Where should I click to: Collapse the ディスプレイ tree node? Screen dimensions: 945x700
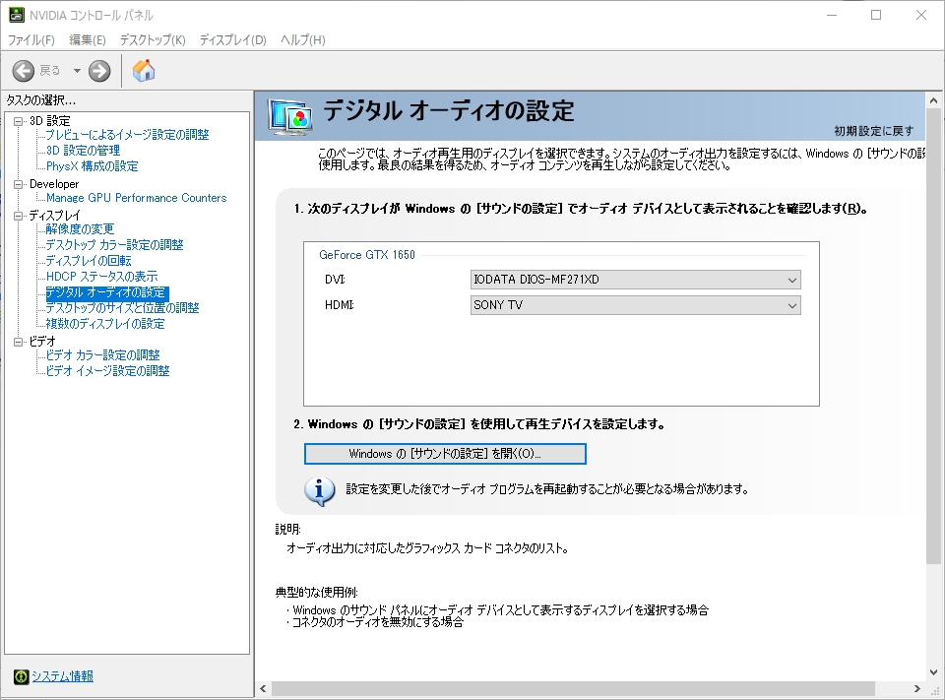coord(19,216)
